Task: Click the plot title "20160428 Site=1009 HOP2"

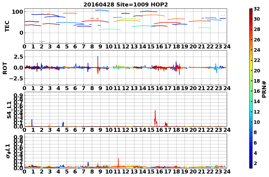Action: pyautogui.click(x=126, y=5)
